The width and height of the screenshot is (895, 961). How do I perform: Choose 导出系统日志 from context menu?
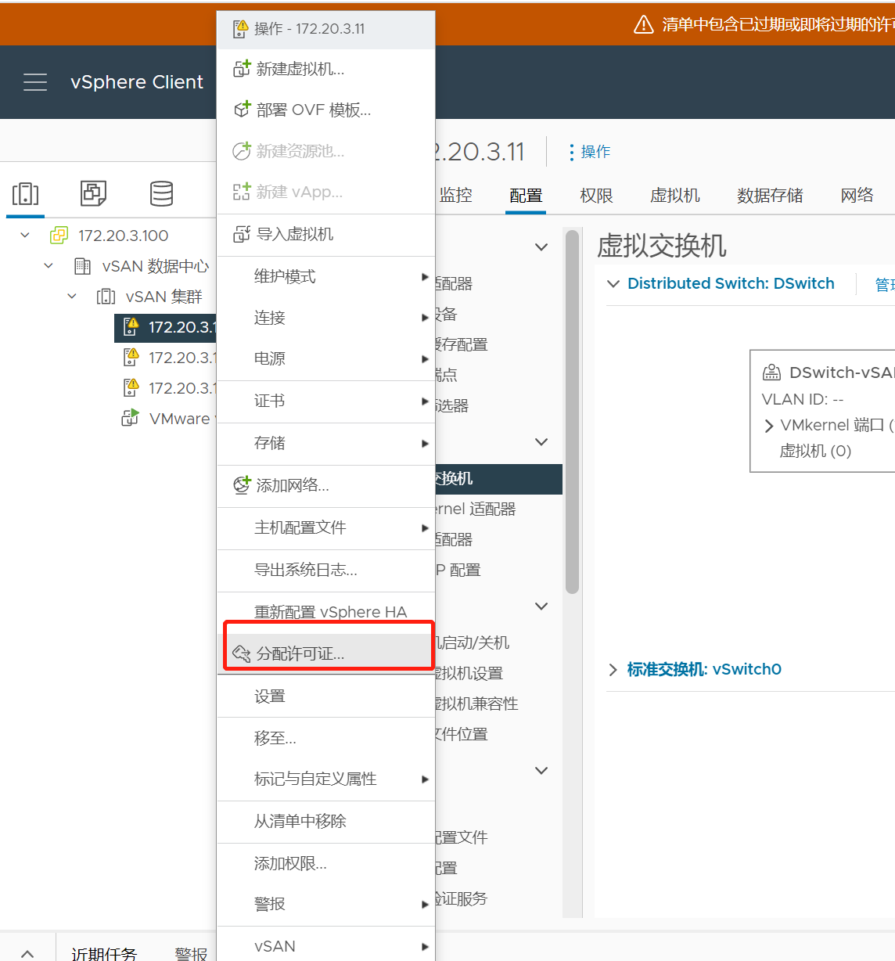[326, 570]
